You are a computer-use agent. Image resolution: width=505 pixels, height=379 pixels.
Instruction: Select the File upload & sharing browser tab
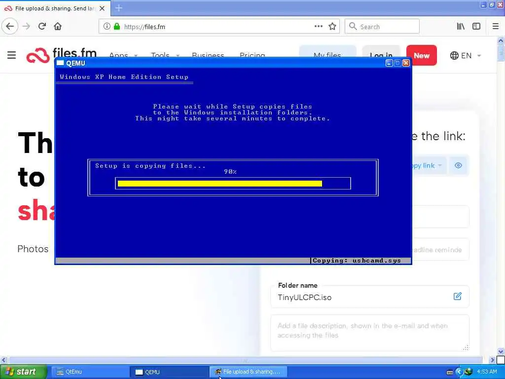[55, 8]
